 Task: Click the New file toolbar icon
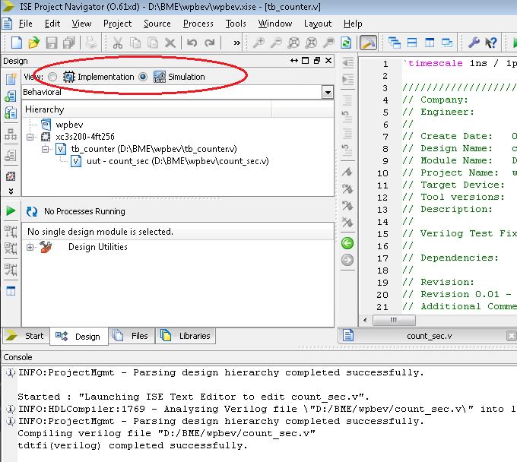17,43
